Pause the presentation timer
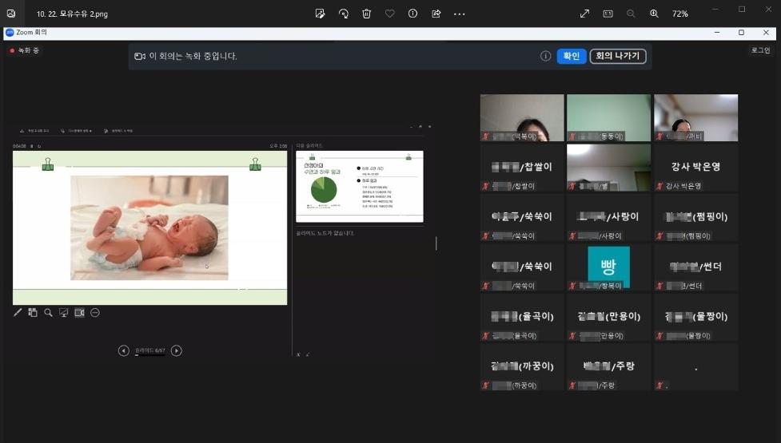The height and width of the screenshot is (443, 781). pyautogui.click(x=32, y=146)
